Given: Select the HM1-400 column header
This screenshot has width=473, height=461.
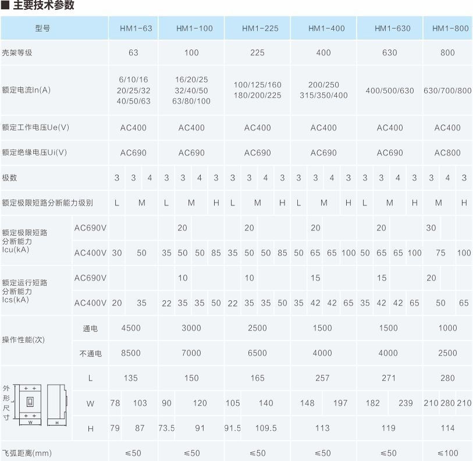Looking at the screenshot, I should (x=323, y=28).
